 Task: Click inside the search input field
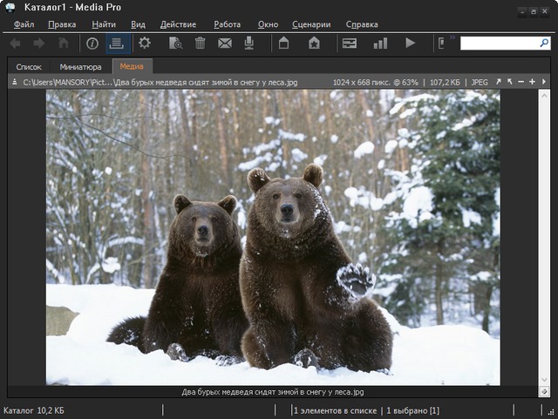[497, 43]
